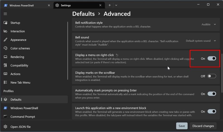Click Defaults in the breadcrumb header
The image size is (223, 132).
pos(83,14)
